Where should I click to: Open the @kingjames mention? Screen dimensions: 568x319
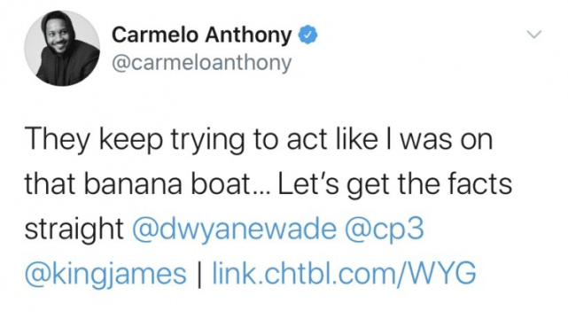[105, 274]
